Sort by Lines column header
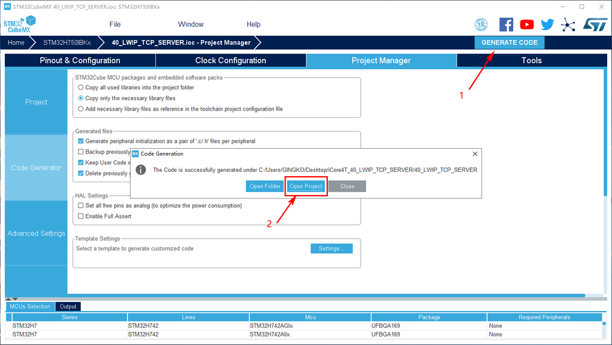612x345 pixels. point(188,317)
